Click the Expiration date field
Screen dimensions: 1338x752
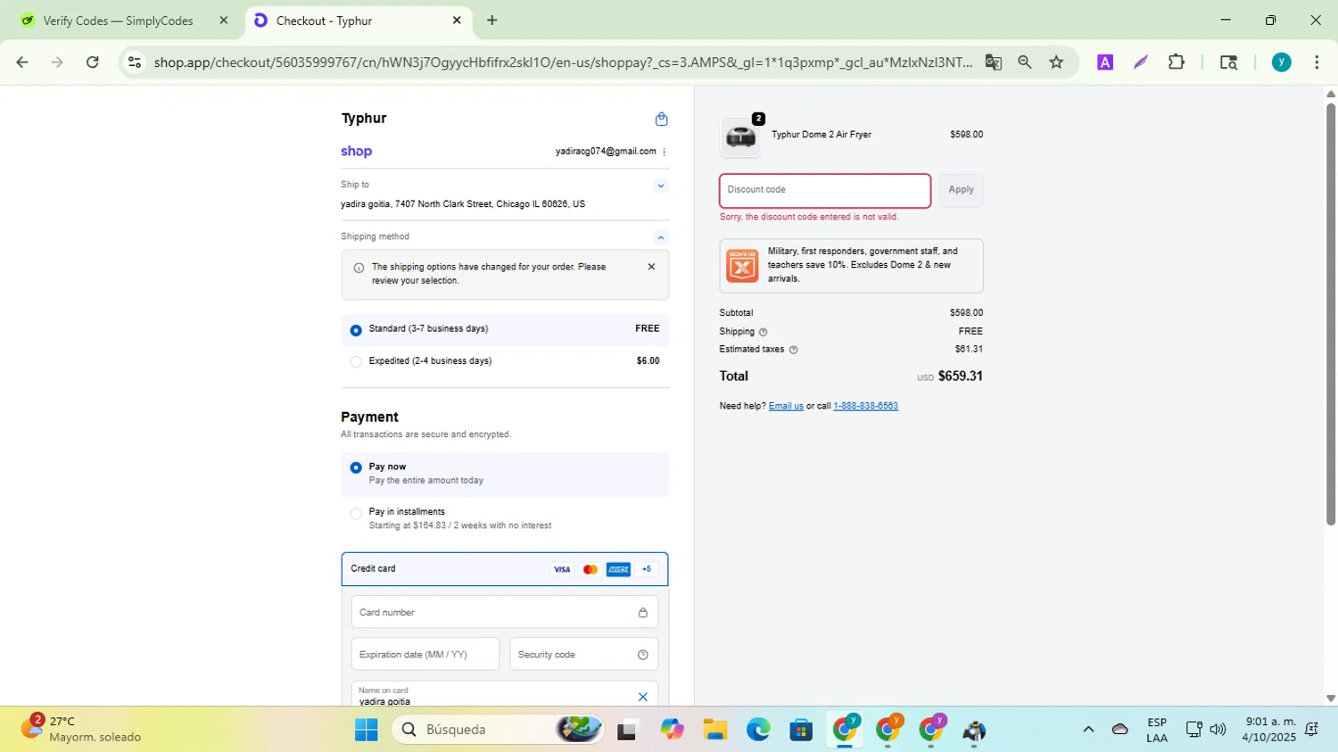point(425,654)
